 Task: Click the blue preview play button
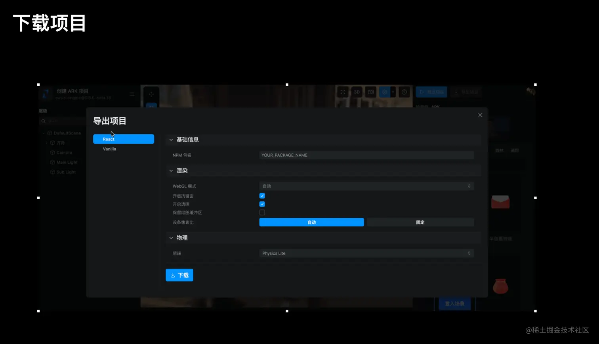coord(431,92)
